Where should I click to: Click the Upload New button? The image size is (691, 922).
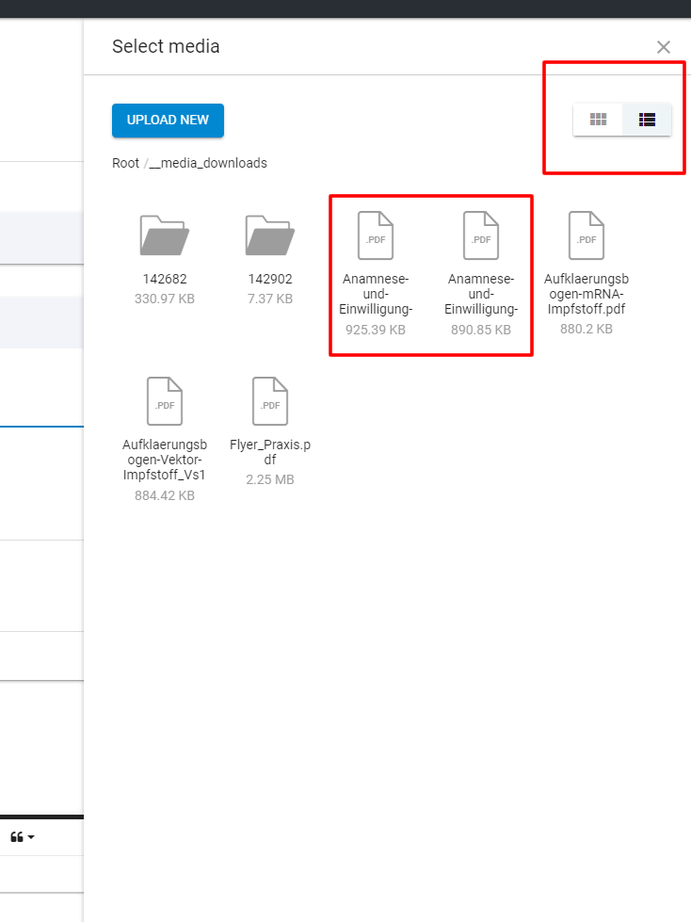coord(168,121)
